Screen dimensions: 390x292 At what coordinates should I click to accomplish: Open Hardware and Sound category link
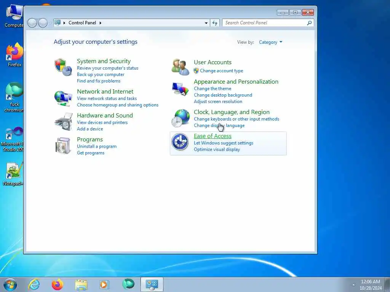point(105,116)
